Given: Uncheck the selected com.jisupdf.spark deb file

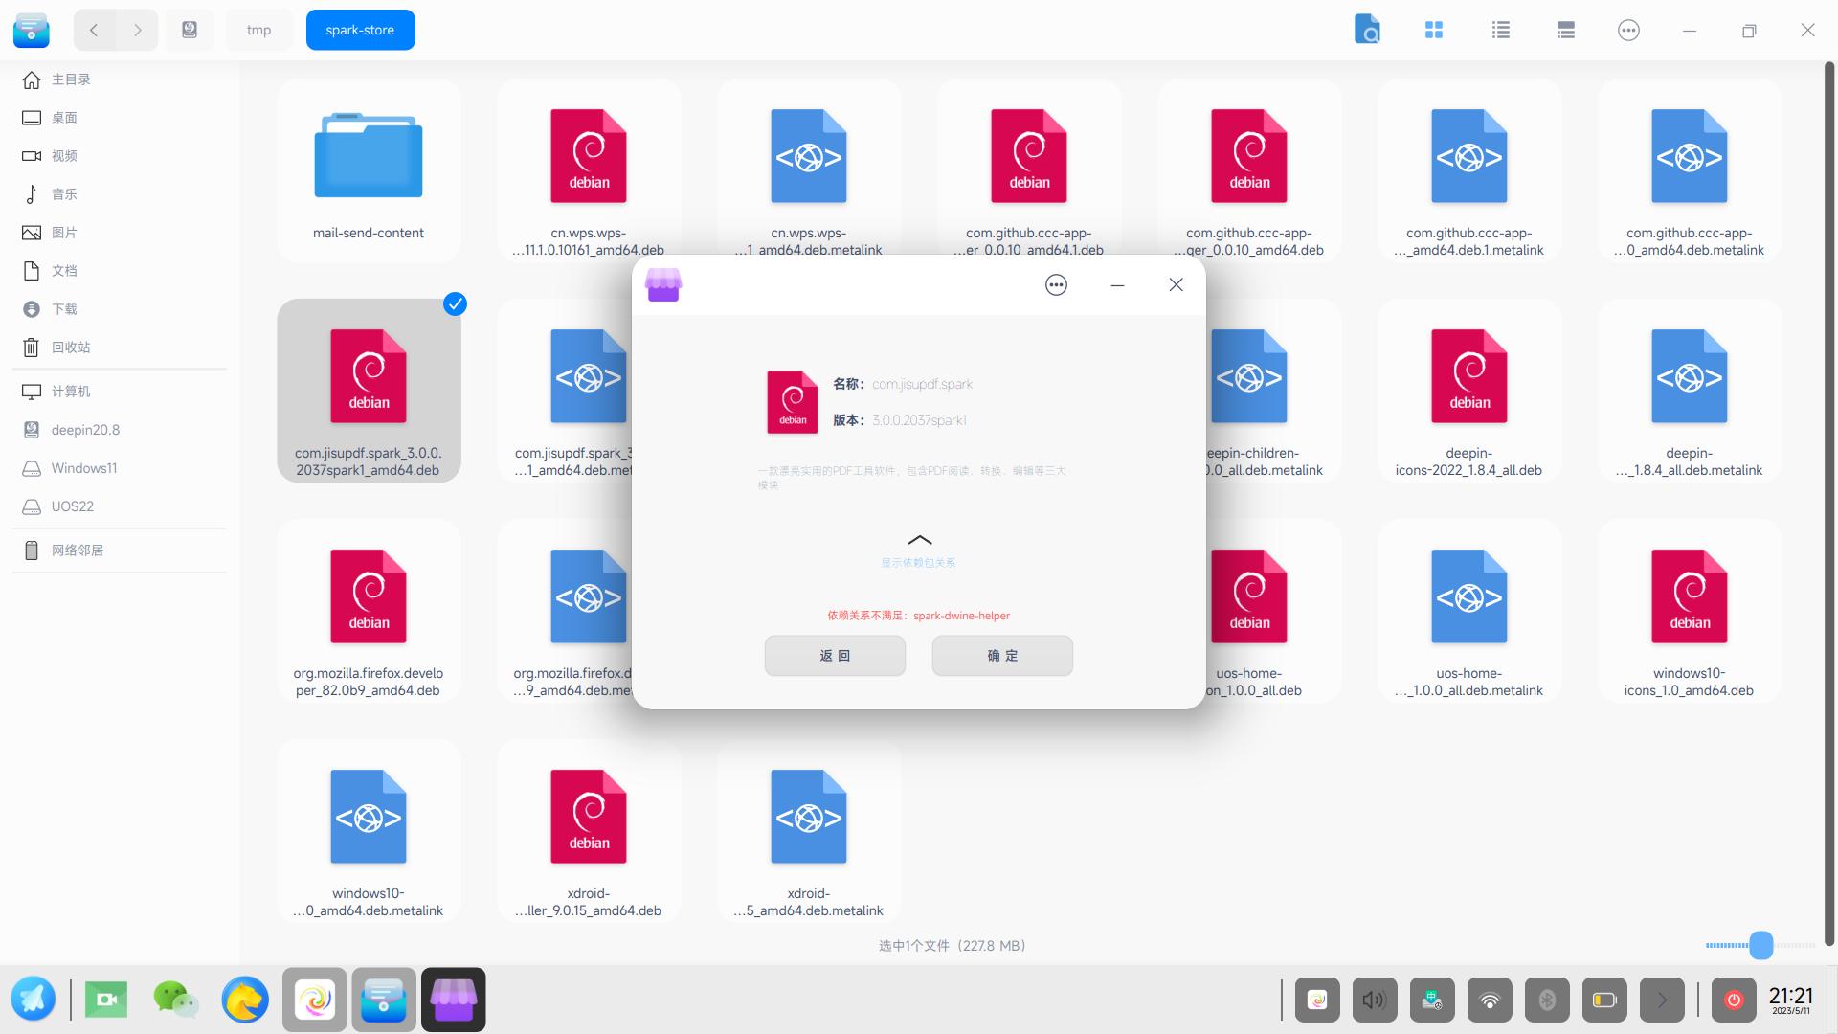Looking at the screenshot, I should pos(455,304).
